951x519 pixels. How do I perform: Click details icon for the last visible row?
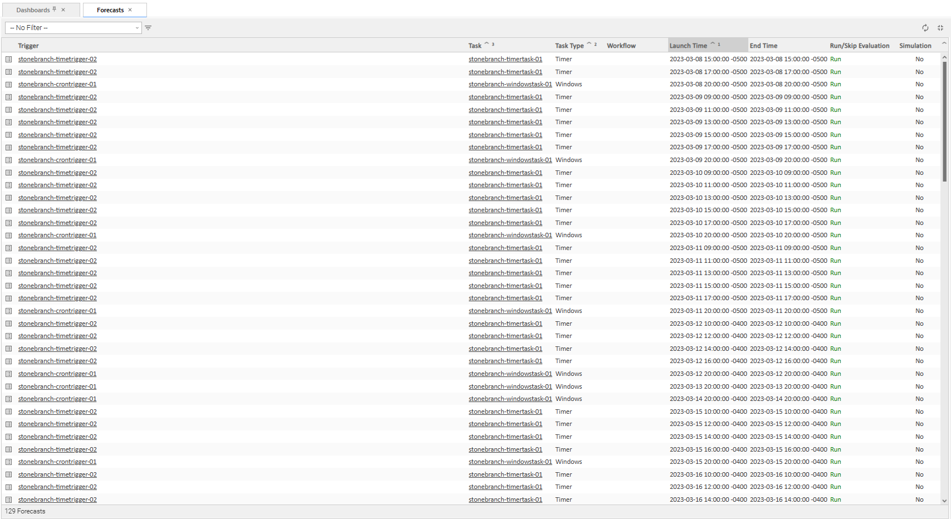pyautogui.click(x=9, y=500)
